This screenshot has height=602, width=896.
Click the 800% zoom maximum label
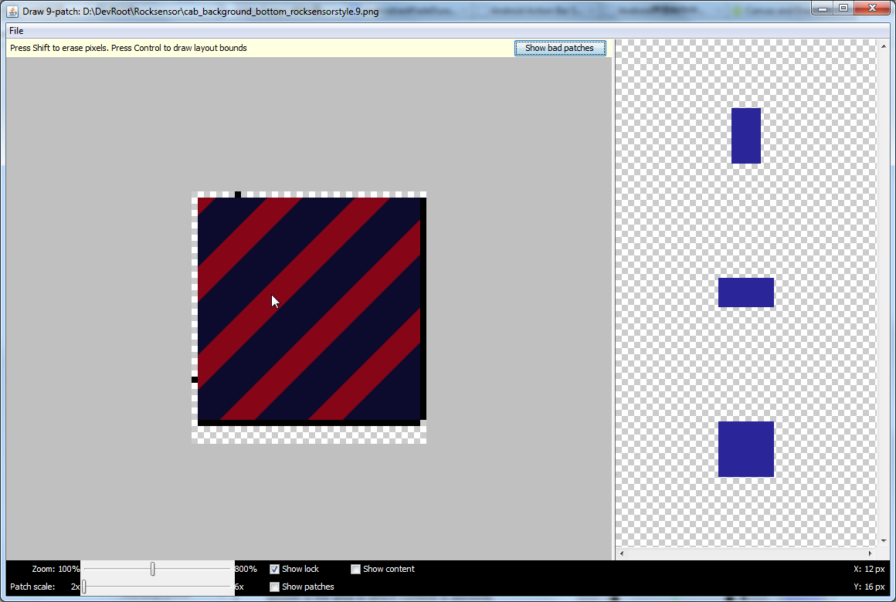tap(246, 569)
